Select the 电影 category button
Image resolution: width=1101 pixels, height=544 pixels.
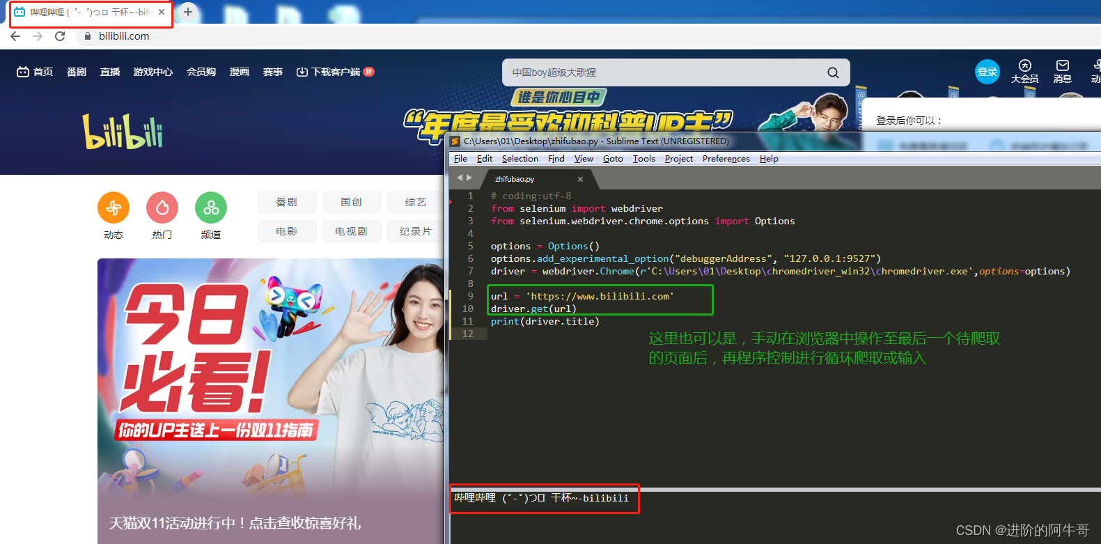pyautogui.click(x=287, y=231)
